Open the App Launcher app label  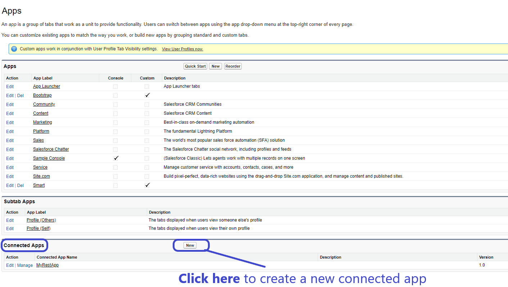46,86
